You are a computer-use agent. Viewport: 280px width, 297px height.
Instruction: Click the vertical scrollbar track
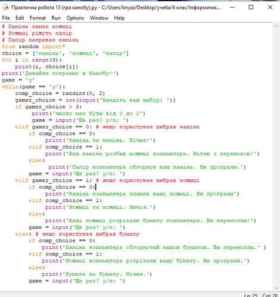pyautogui.click(x=276, y=157)
